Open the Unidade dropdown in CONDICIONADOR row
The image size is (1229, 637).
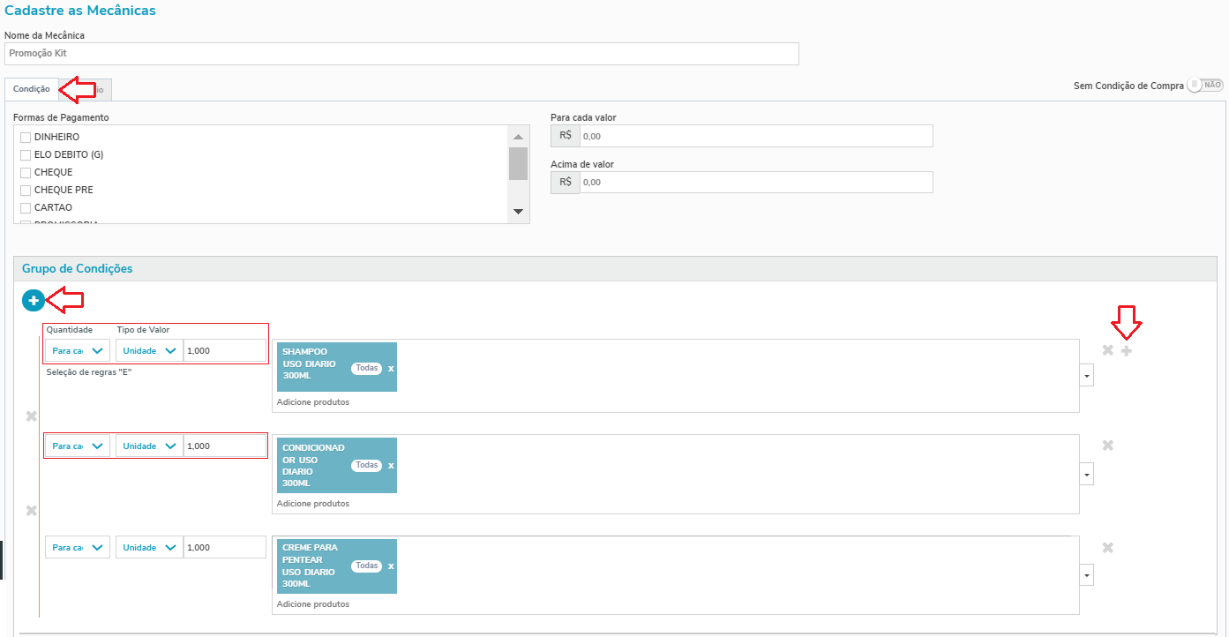point(149,446)
